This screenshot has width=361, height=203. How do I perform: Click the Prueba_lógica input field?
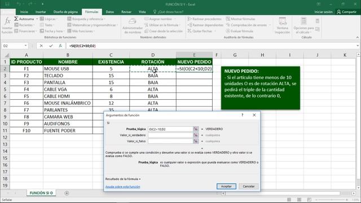(170, 129)
